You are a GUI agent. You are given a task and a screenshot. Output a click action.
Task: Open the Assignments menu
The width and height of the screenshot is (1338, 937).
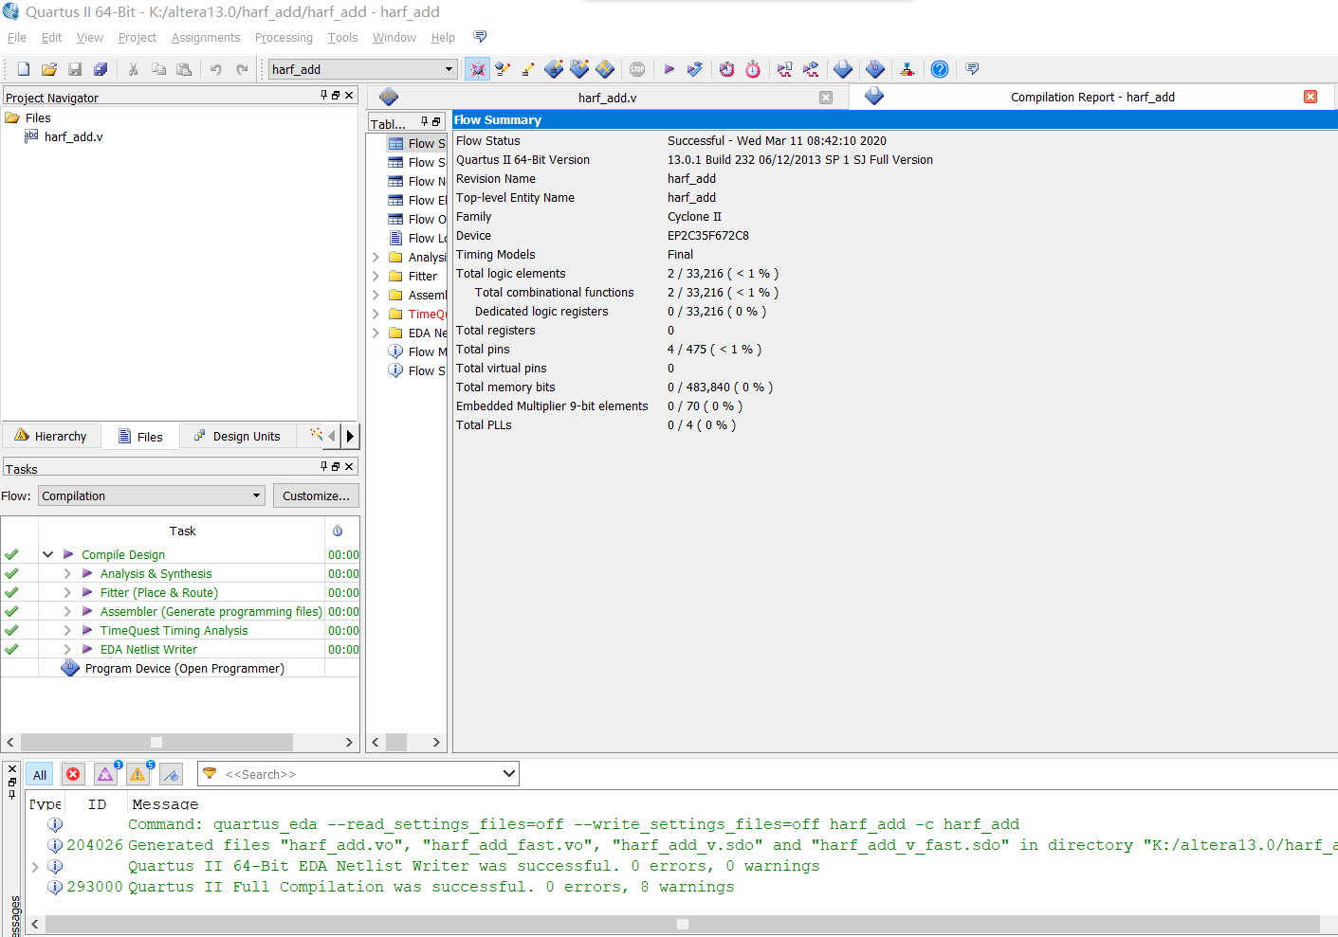click(x=206, y=38)
